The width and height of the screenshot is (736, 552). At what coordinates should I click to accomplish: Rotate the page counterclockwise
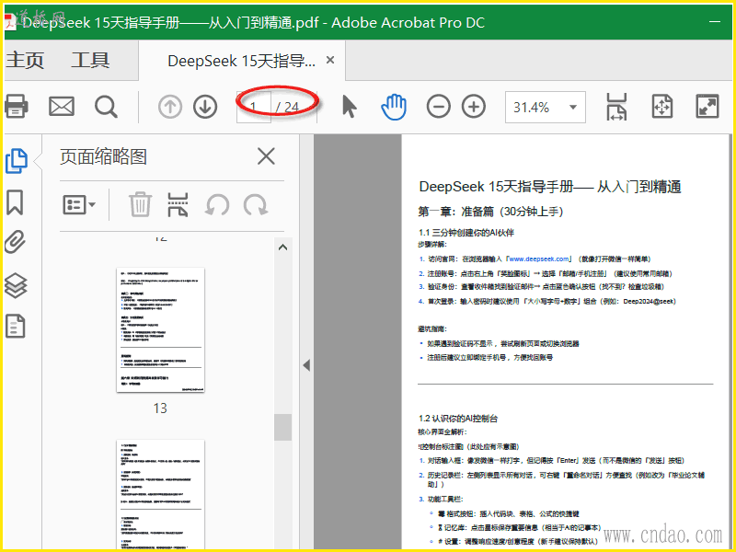coord(217,205)
